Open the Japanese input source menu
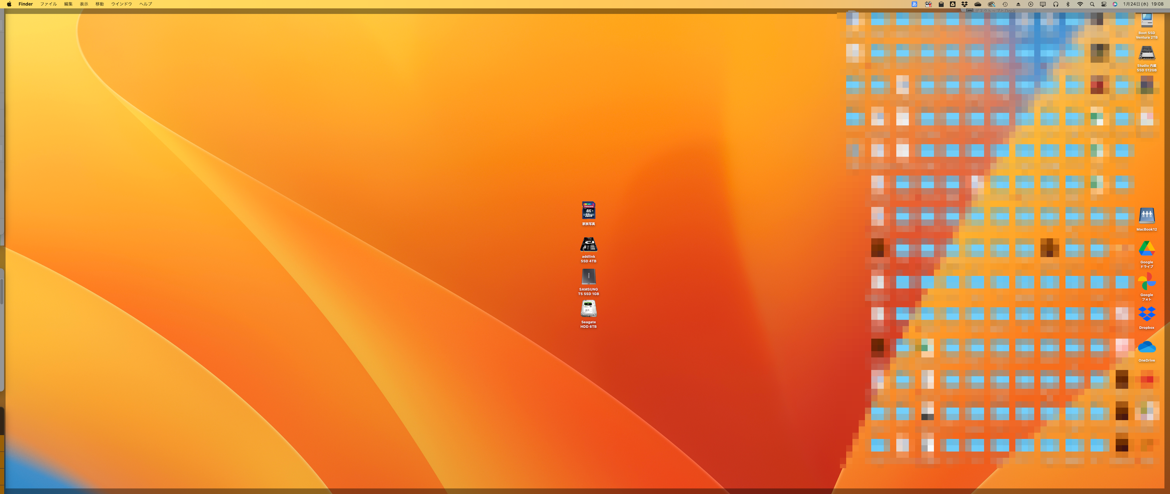 914,4
